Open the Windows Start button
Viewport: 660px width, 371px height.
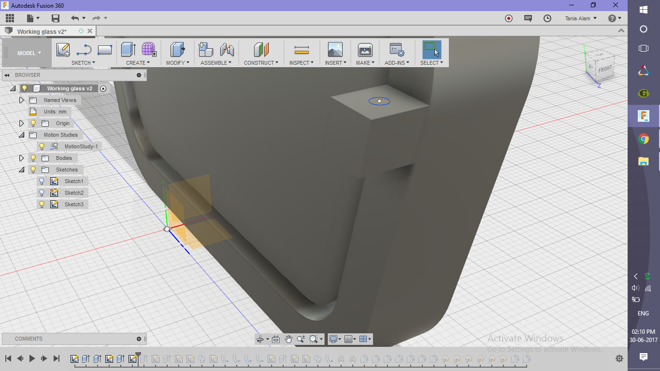point(644,10)
